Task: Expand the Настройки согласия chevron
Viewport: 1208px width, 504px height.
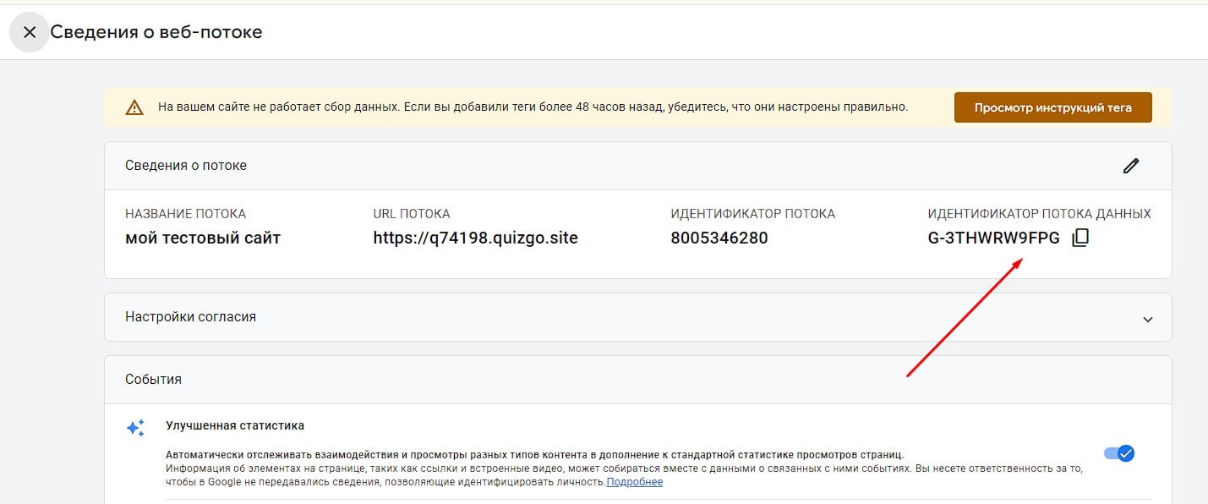Action: pos(1147,319)
